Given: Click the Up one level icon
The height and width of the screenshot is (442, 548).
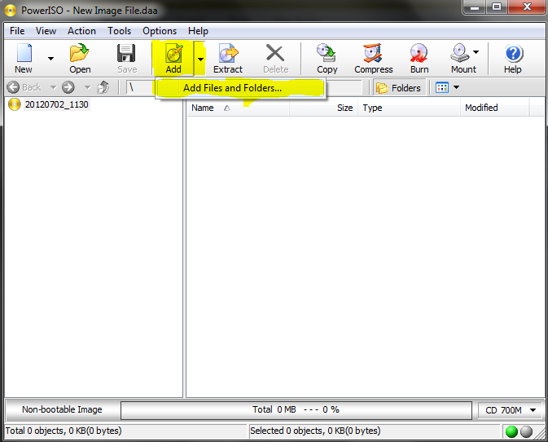Looking at the screenshot, I should coord(103,87).
